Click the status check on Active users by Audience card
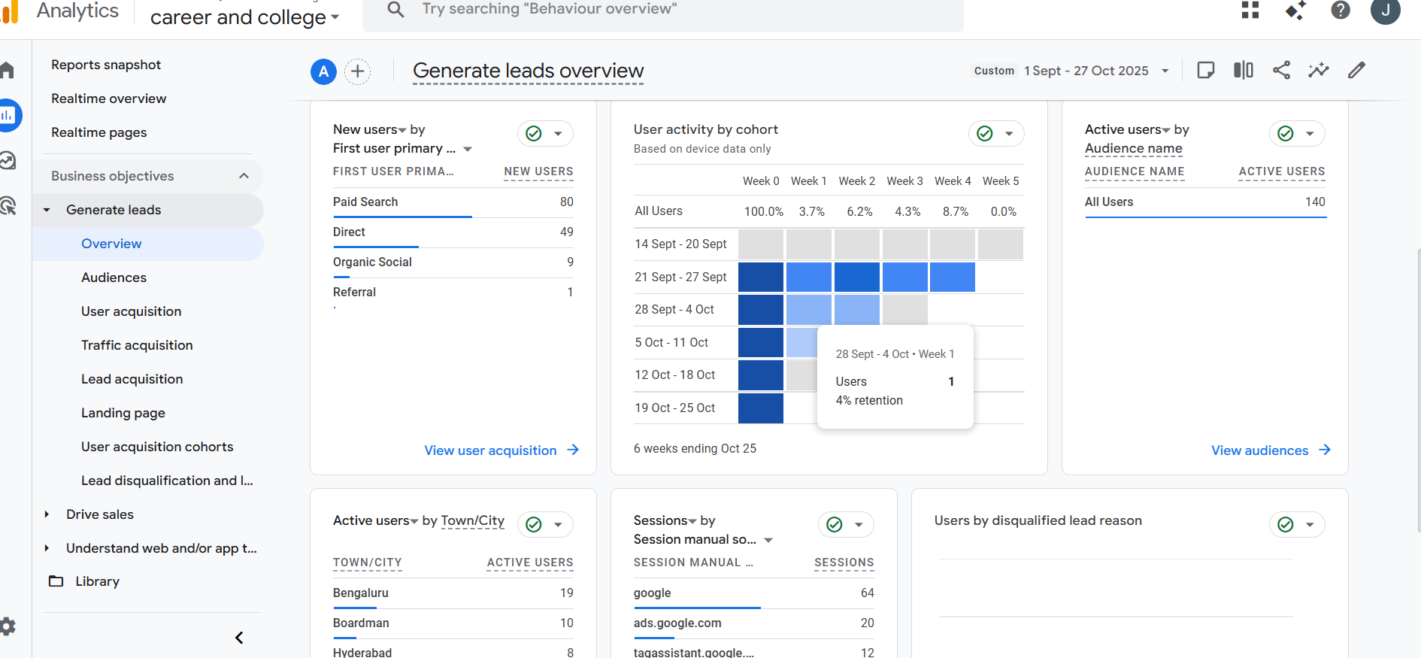The height and width of the screenshot is (658, 1421). pyautogui.click(x=1286, y=134)
